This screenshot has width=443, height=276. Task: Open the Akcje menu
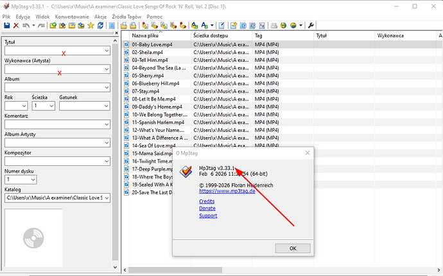point(100,17)
